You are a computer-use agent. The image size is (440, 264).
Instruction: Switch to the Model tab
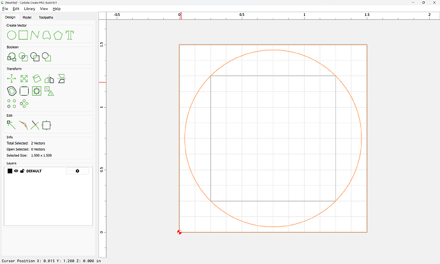(x=27, y=17)
